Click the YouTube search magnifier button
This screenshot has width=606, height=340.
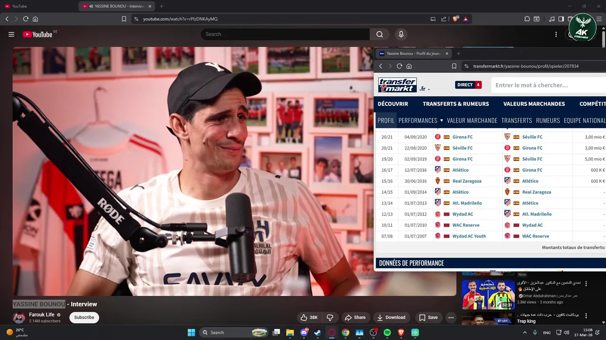point(380,34)
